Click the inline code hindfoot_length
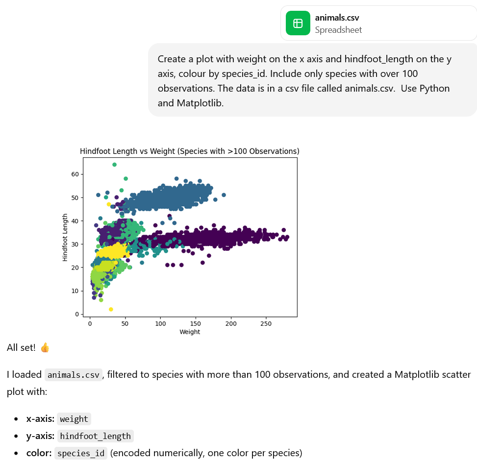The width and height of the screenshot is (477, 464). point(95,436)
